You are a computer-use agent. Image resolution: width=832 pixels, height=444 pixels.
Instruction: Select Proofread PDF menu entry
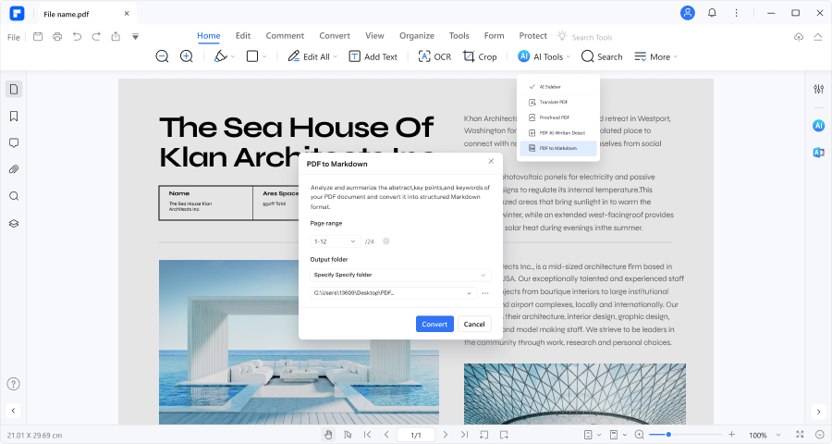(x=558, y=117)
